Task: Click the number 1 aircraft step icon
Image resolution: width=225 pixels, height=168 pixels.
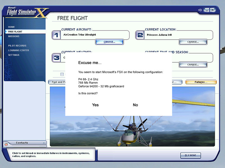Action: [x=56, y=35]
